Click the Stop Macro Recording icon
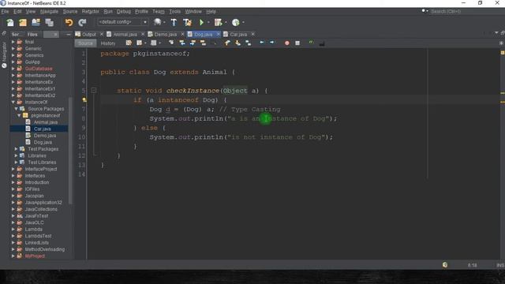Viewport: 505px width, 284px height. [x=297, y=43]
